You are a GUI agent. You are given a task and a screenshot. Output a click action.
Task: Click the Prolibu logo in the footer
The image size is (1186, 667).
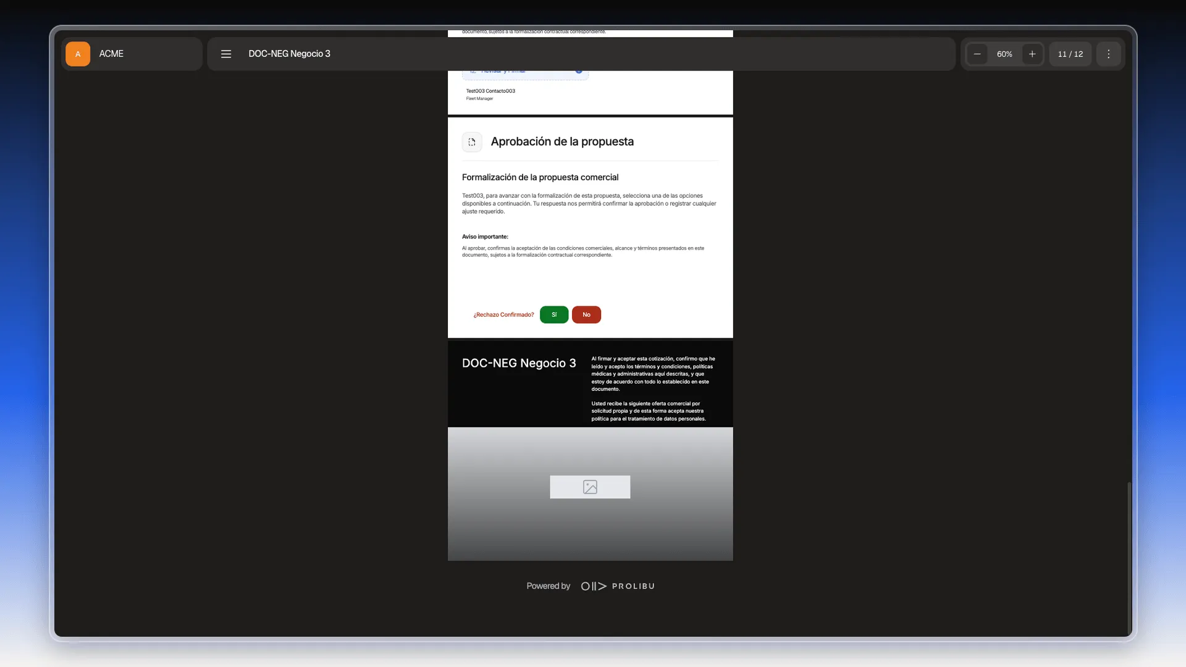coord(618,586)
